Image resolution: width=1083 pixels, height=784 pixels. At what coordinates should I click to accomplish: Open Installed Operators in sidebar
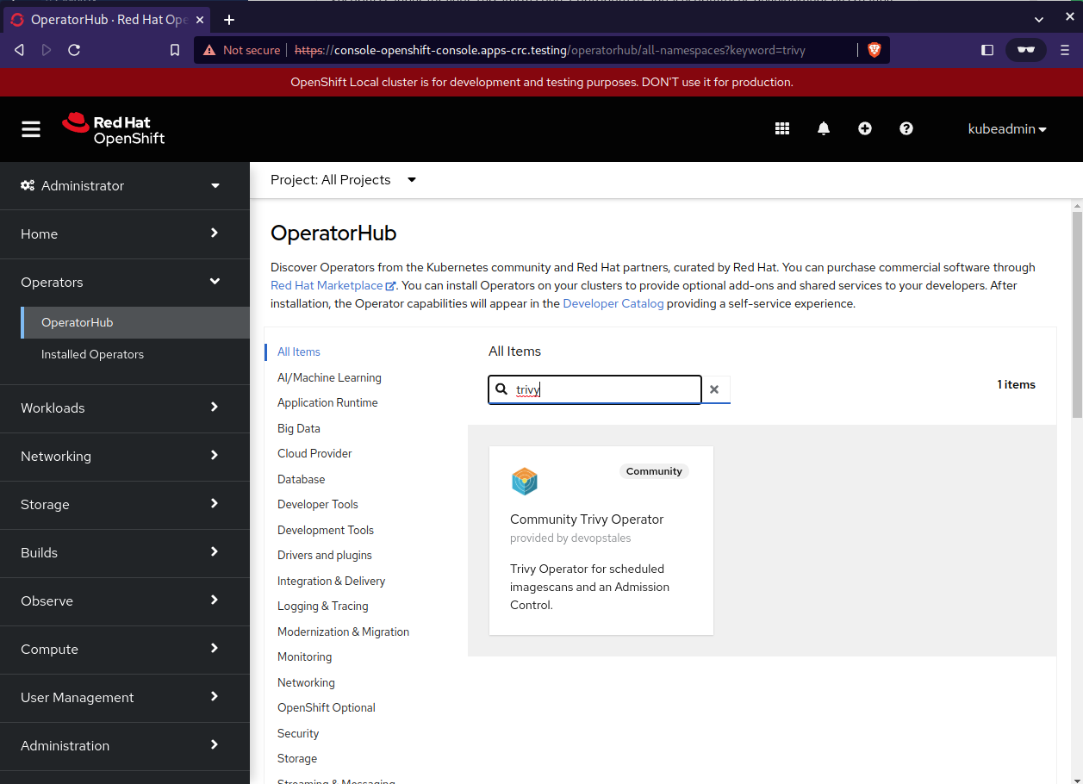(x=92, y=354)
